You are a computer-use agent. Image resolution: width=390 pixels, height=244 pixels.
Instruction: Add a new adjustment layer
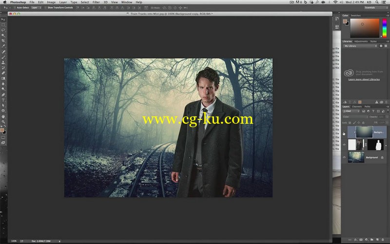[367, 240]
